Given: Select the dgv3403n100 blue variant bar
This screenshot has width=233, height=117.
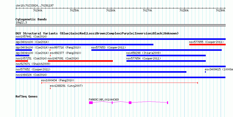Looking at the screenshot, I should coord(24,50).
